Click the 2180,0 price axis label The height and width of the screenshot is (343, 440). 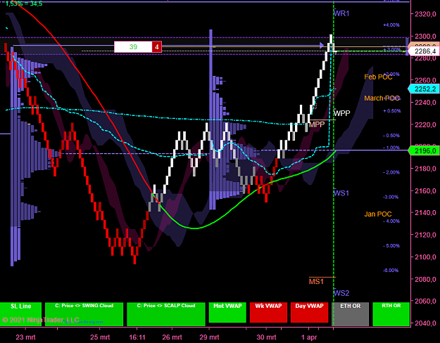click(x=425, y=169)
